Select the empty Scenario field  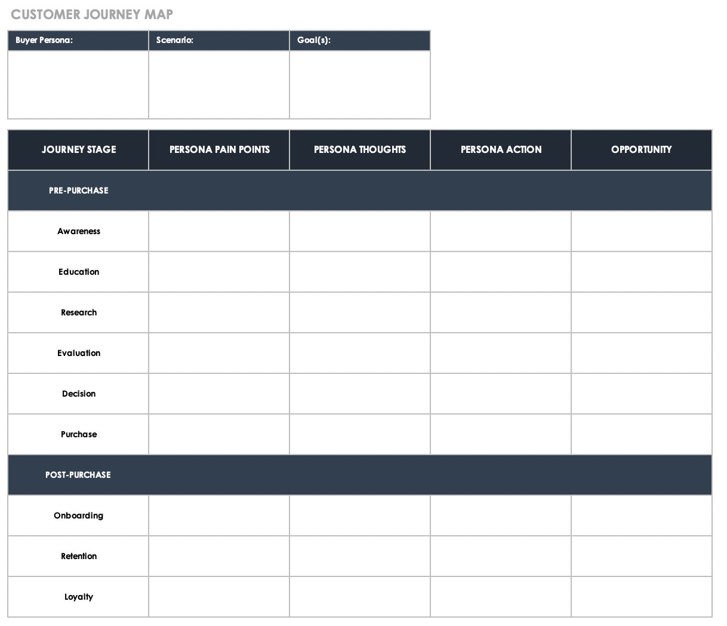point(219,84)
